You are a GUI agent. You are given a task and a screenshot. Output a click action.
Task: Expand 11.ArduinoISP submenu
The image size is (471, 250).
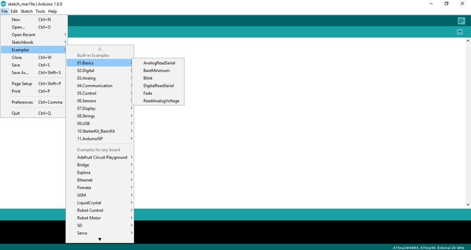[x=100, y=139]
